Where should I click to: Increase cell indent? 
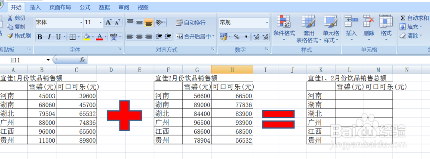coord(168,36)
